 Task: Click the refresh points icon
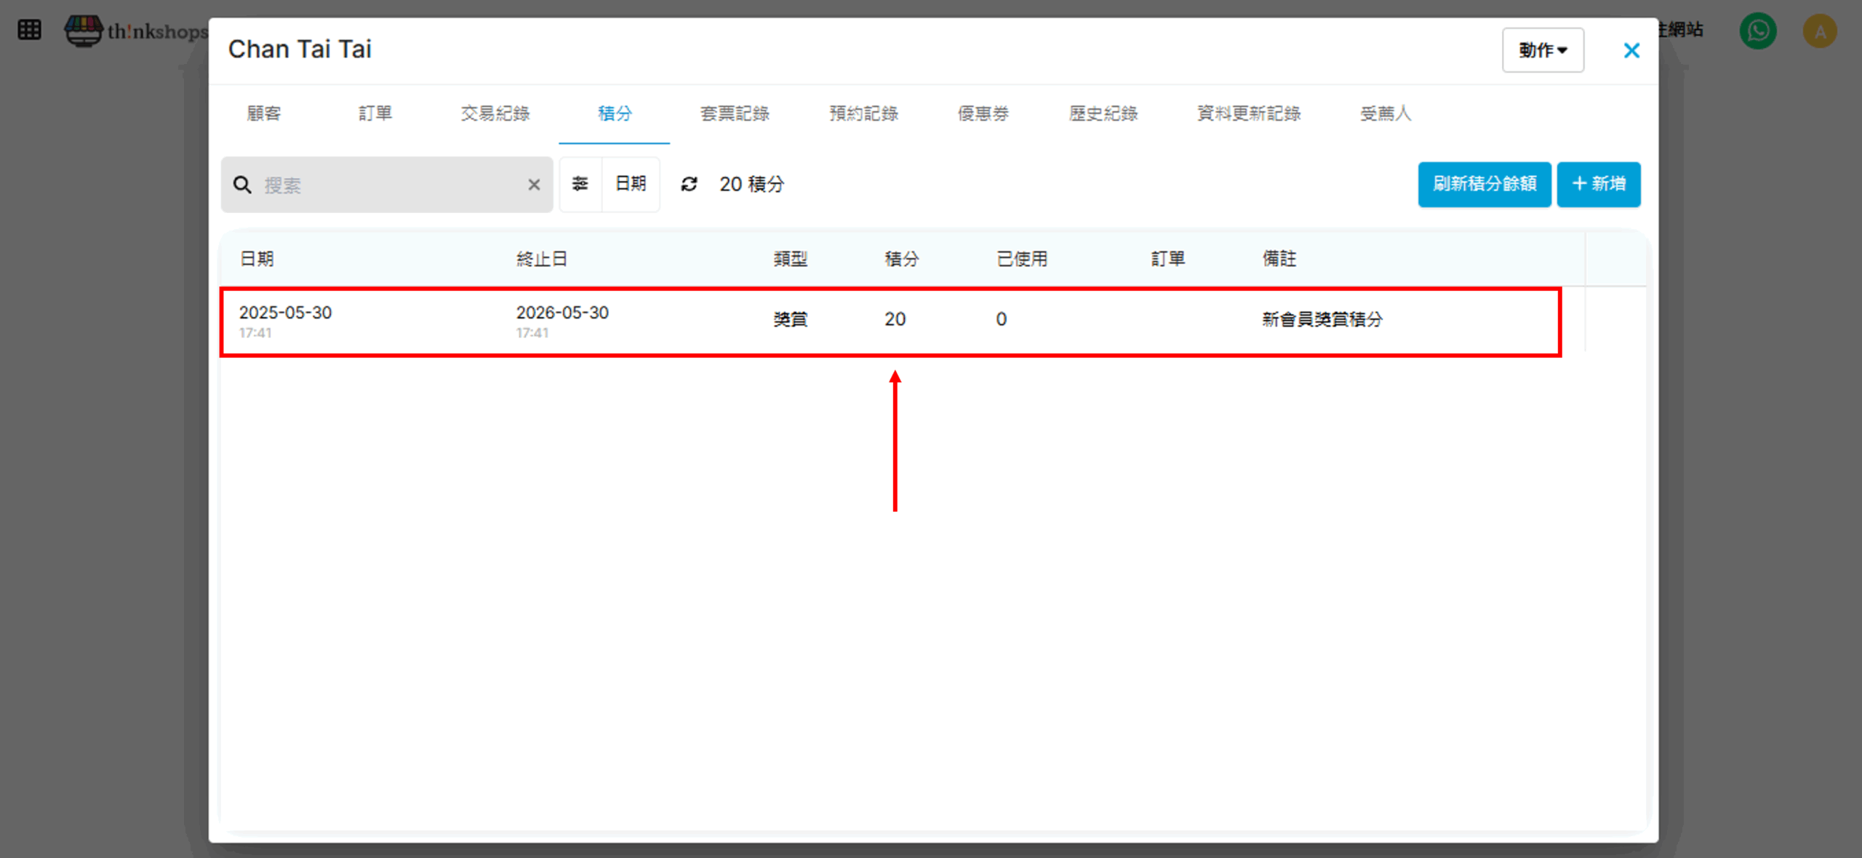click(x=689, y=184)
